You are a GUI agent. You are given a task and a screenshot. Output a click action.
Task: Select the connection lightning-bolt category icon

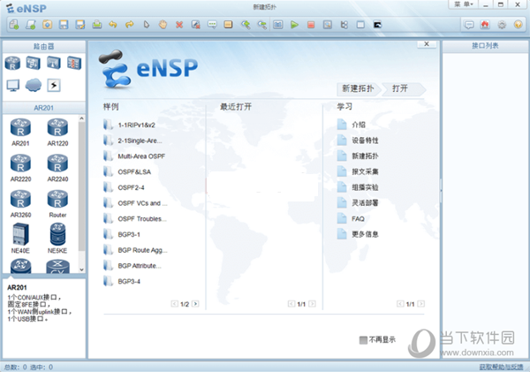[x=54, y=85]
